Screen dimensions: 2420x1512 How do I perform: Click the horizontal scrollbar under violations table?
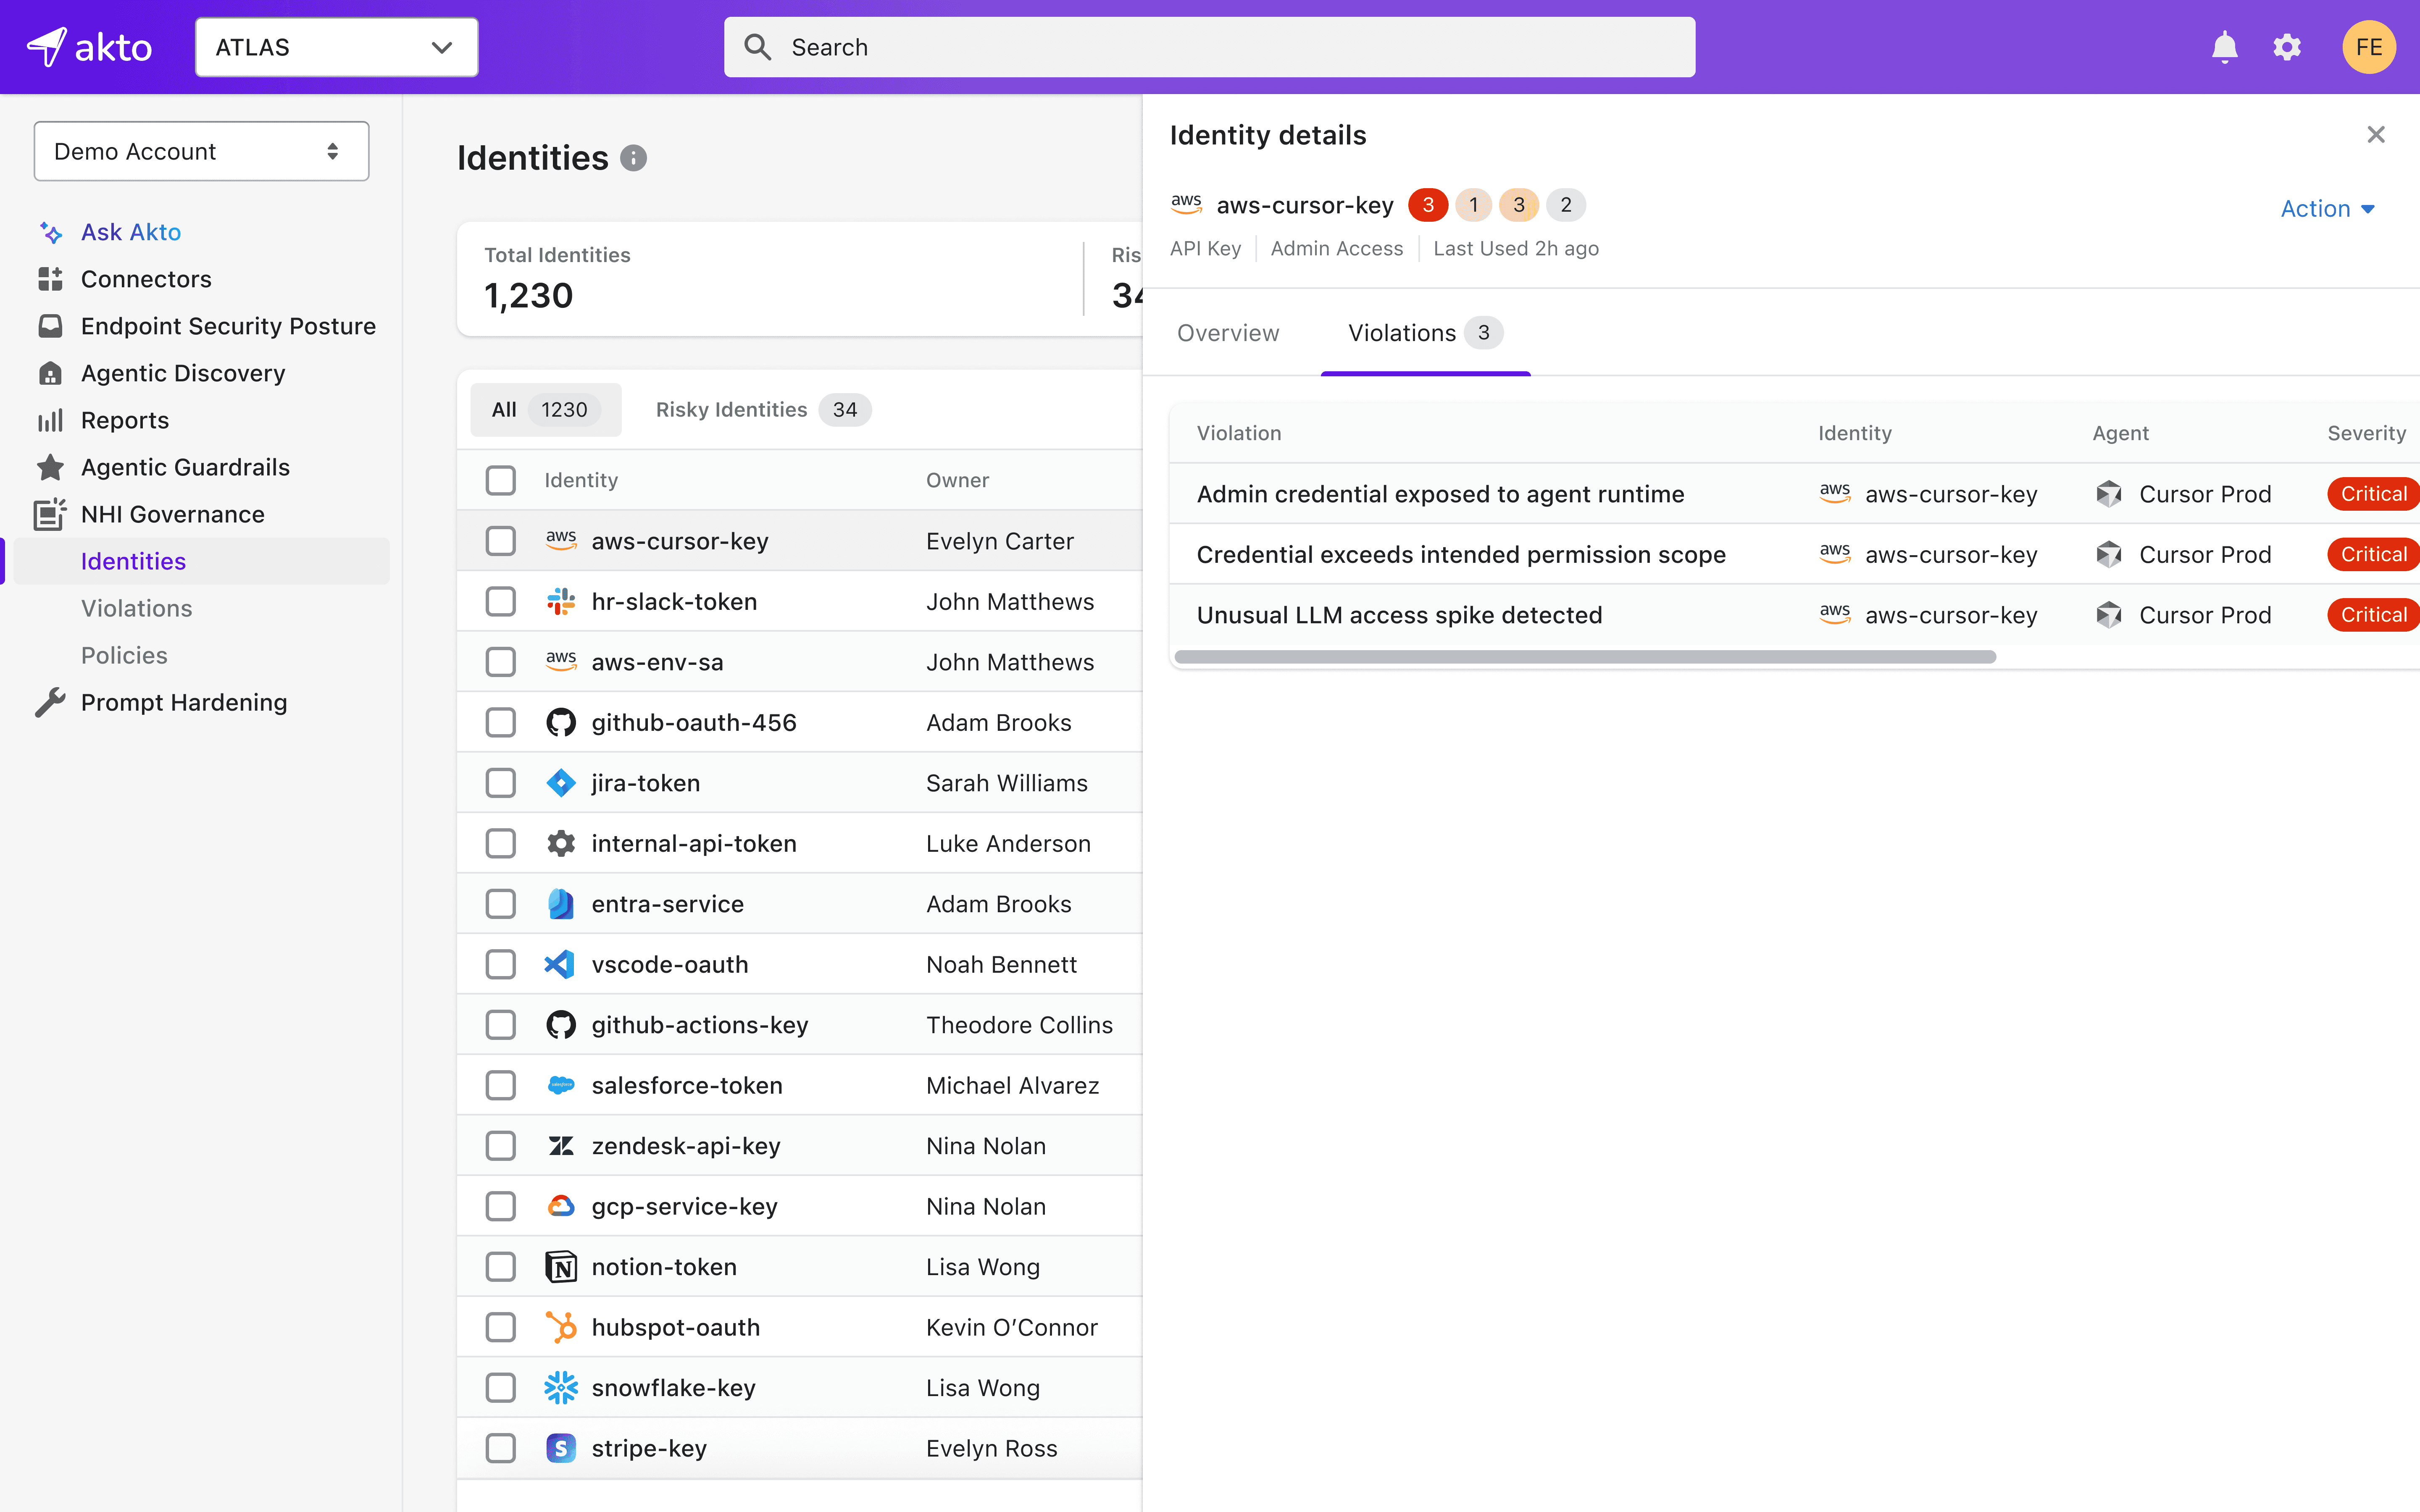(1585, 657)
